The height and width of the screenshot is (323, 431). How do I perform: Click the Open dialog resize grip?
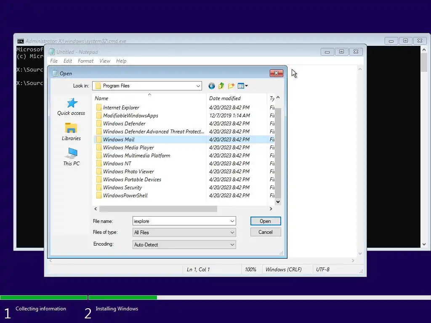tap(281, 253)
